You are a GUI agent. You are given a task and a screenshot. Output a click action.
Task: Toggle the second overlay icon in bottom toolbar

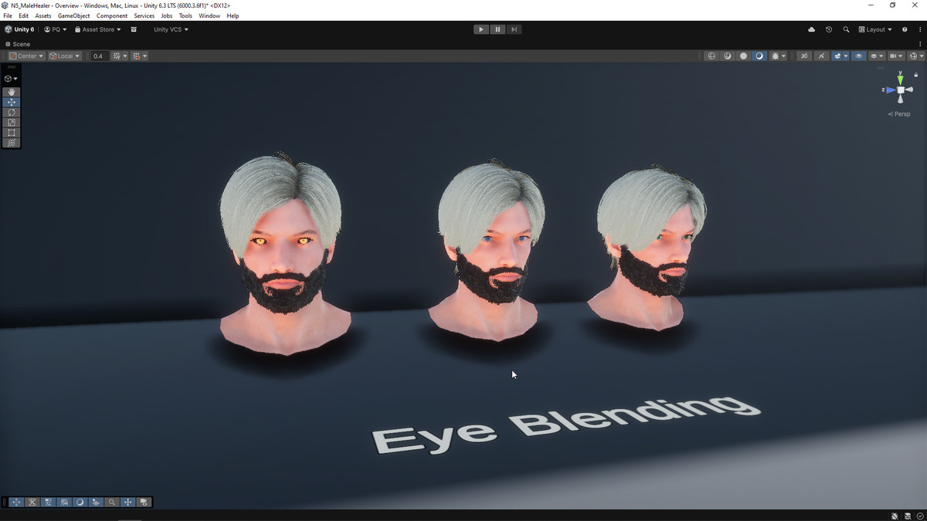(x=32, y=502)
